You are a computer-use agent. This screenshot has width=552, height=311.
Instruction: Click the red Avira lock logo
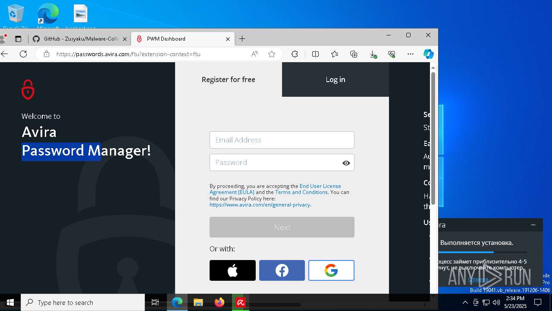coord(28,89)
